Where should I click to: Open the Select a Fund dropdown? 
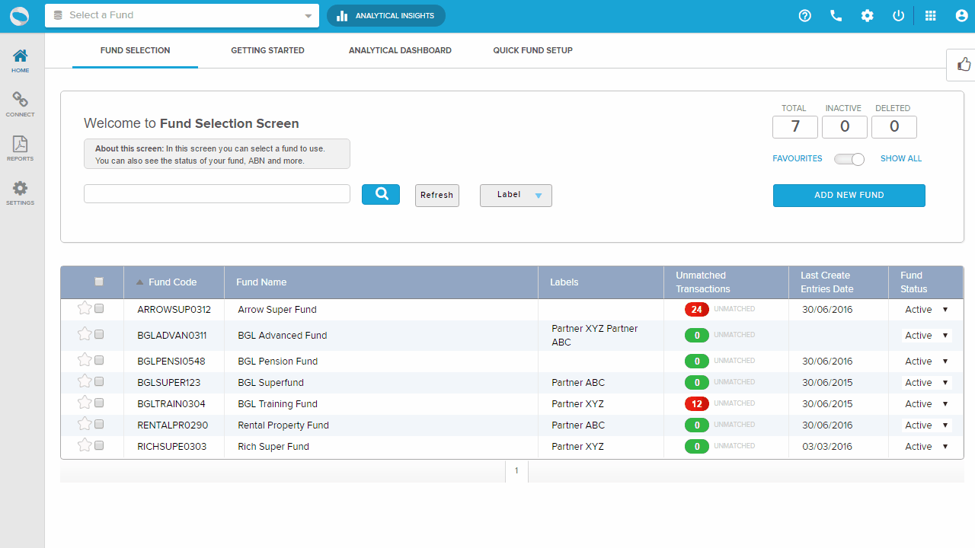click(x=182, y=15)
